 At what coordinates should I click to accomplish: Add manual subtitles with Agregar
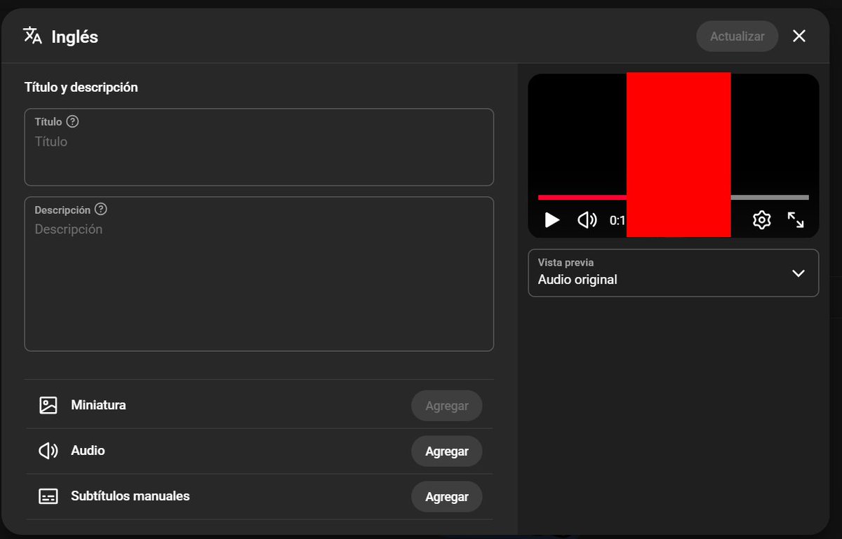pyautogui.click(x=447, y=497)
